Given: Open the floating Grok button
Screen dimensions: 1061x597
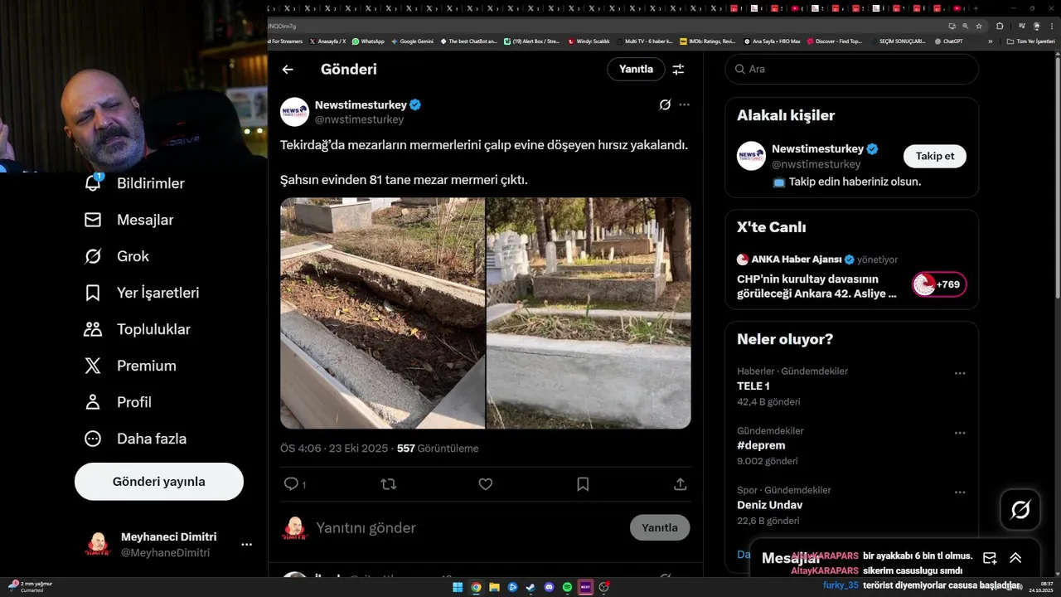Looking at the screenshot, I should click(1020, 510).
